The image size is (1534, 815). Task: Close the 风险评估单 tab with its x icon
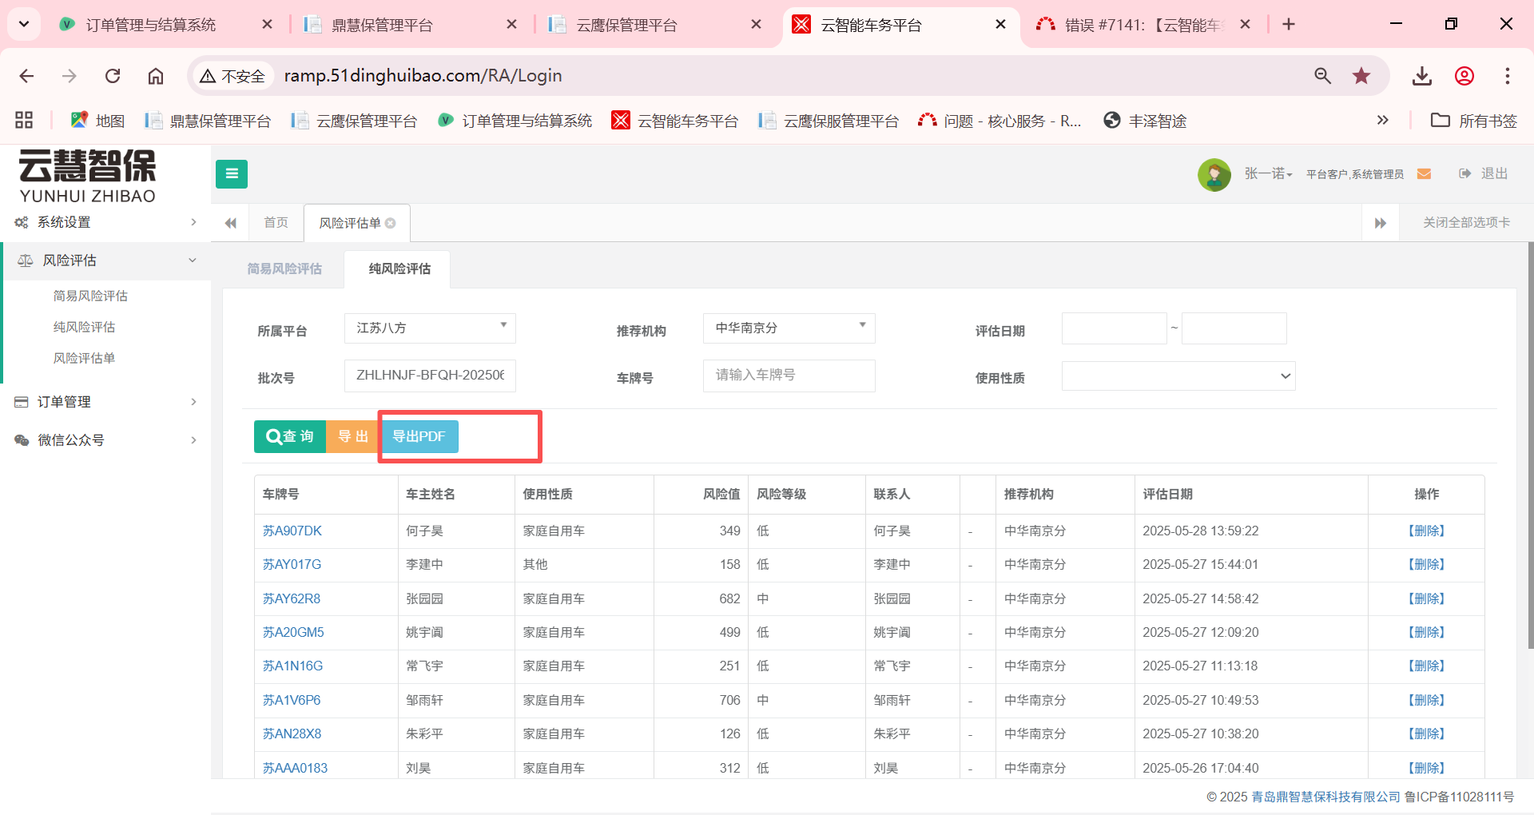point(391,224)
